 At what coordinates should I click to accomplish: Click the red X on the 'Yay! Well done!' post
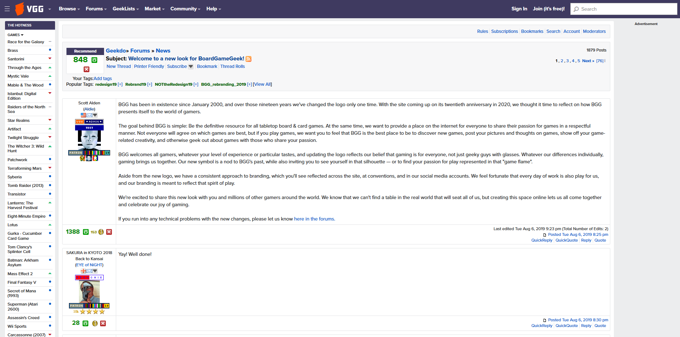pyautogui.click(x=103, y=323)
